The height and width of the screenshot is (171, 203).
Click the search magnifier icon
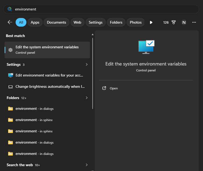tap(10, 9)
